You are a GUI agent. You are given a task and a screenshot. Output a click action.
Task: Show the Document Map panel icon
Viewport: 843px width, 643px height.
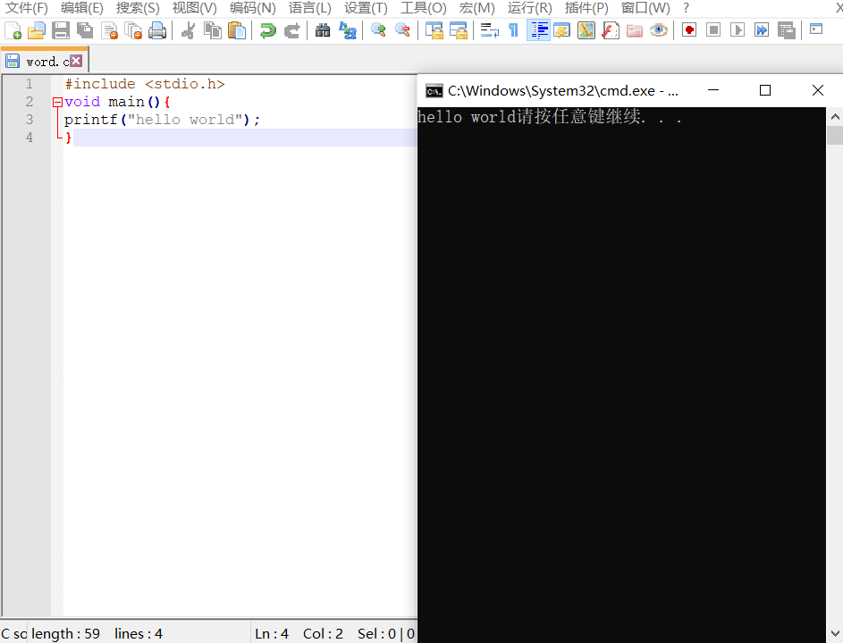[586, 30]
